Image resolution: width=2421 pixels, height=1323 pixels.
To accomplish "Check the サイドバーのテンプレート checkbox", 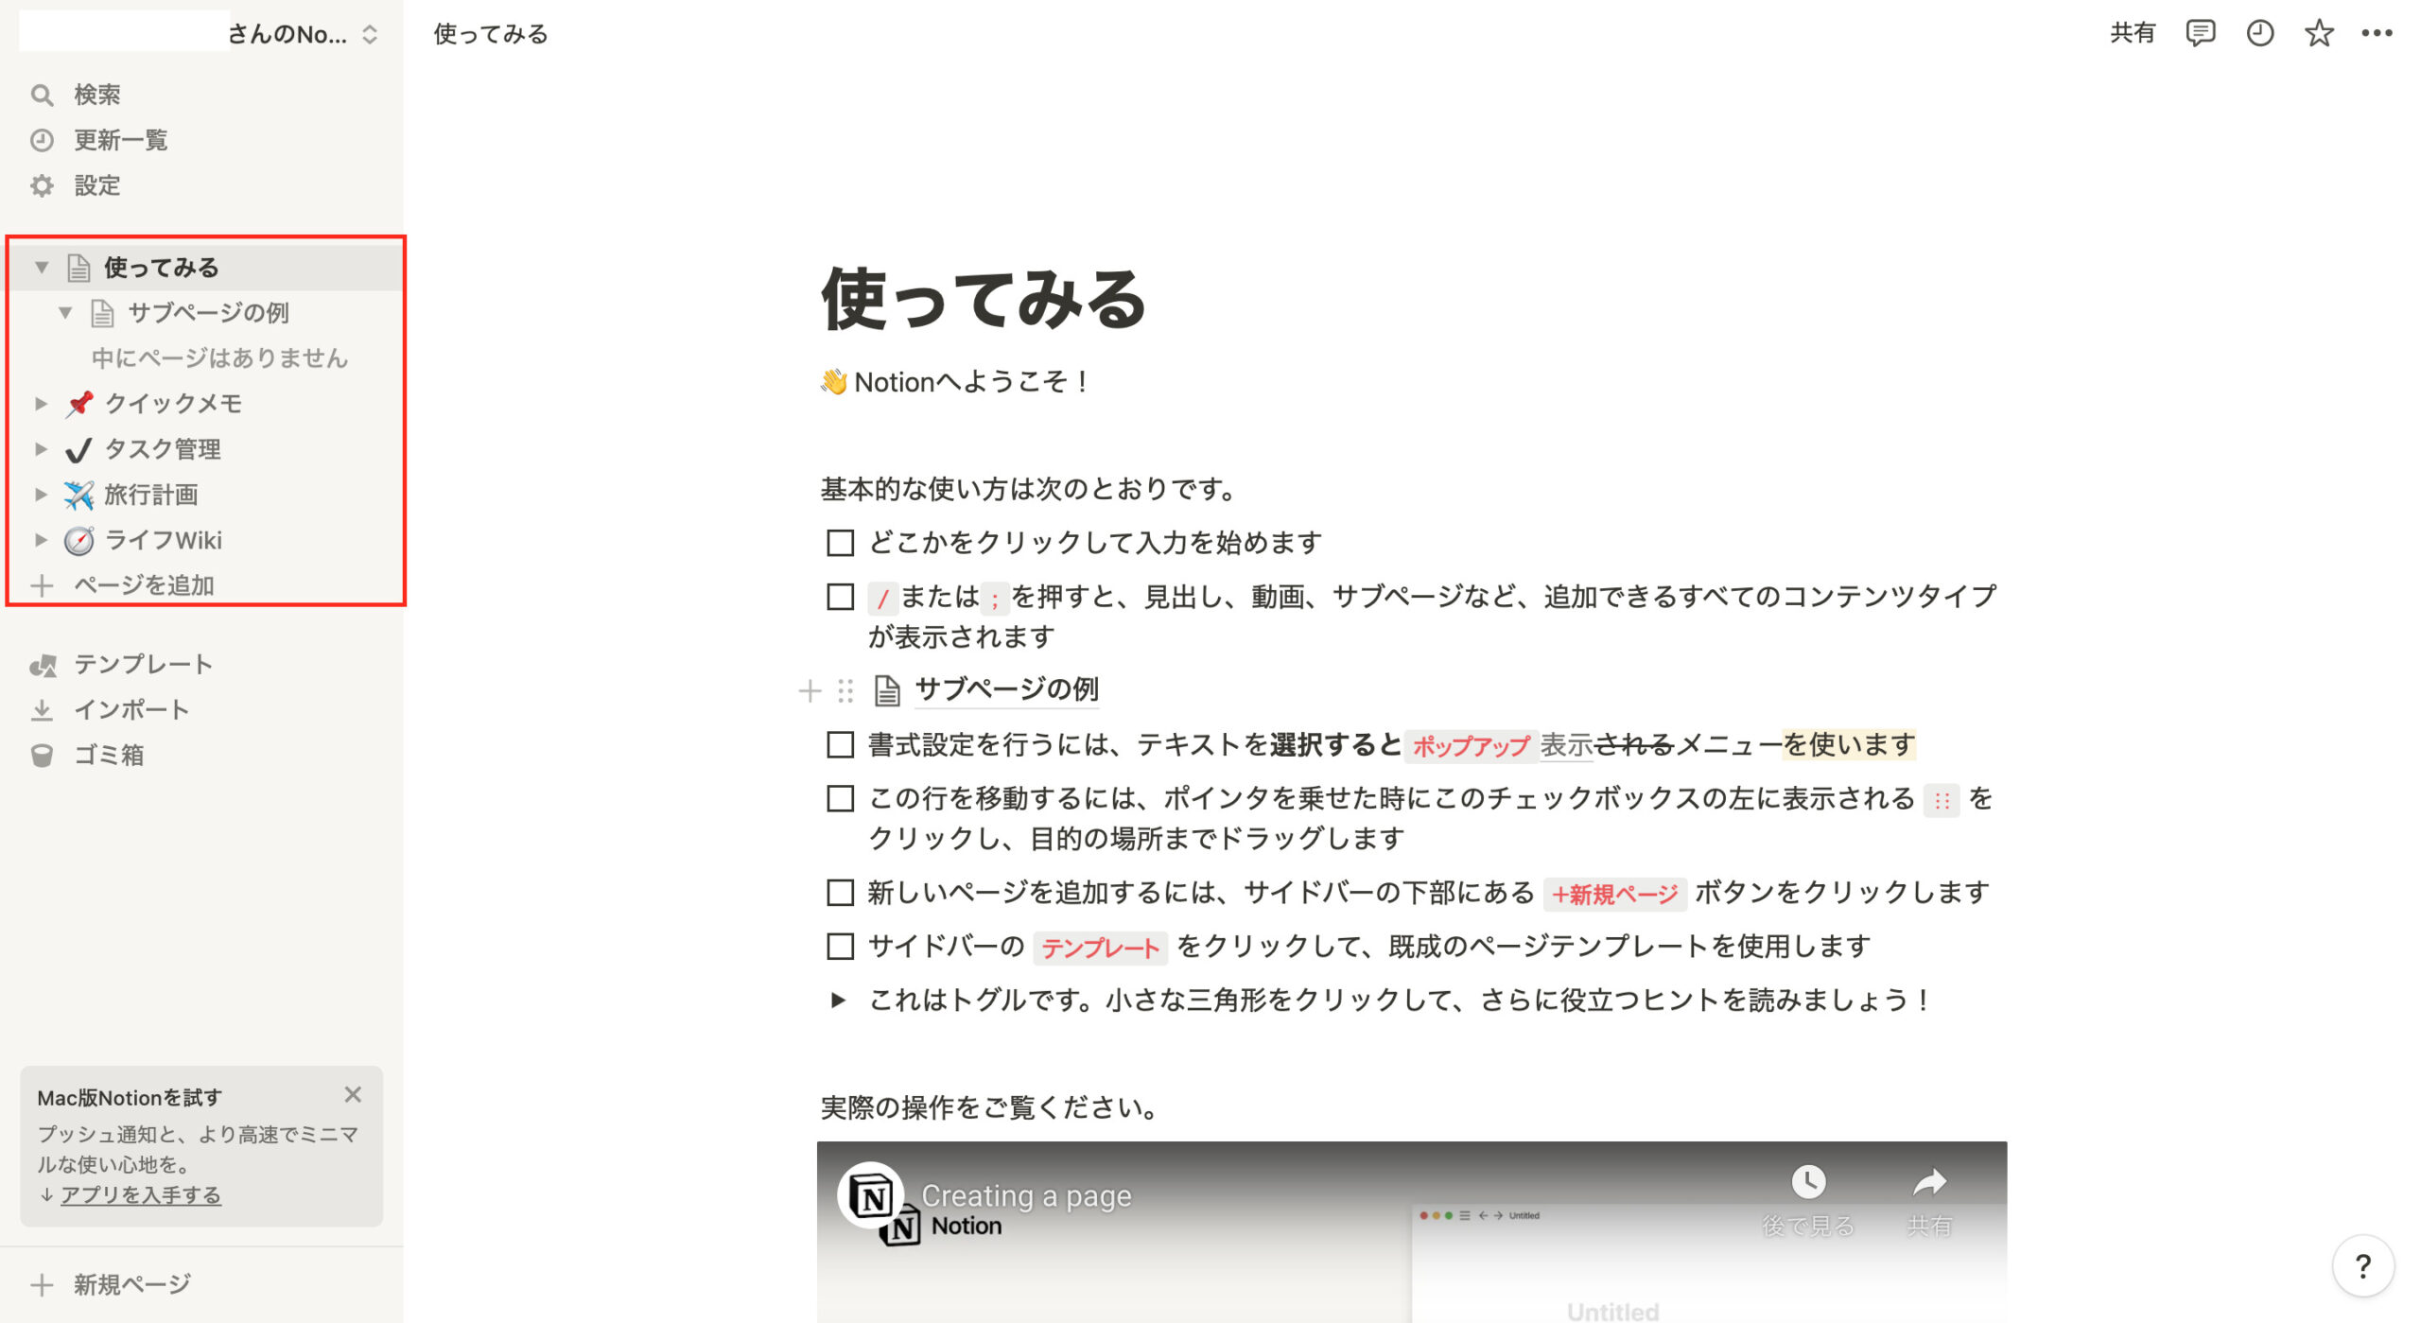I will point(840,947).
